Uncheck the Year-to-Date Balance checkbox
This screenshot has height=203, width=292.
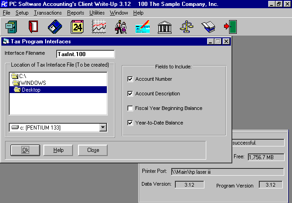pos(130,123)
